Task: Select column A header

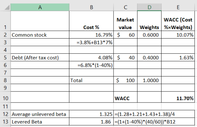Action: coord(40,7)
